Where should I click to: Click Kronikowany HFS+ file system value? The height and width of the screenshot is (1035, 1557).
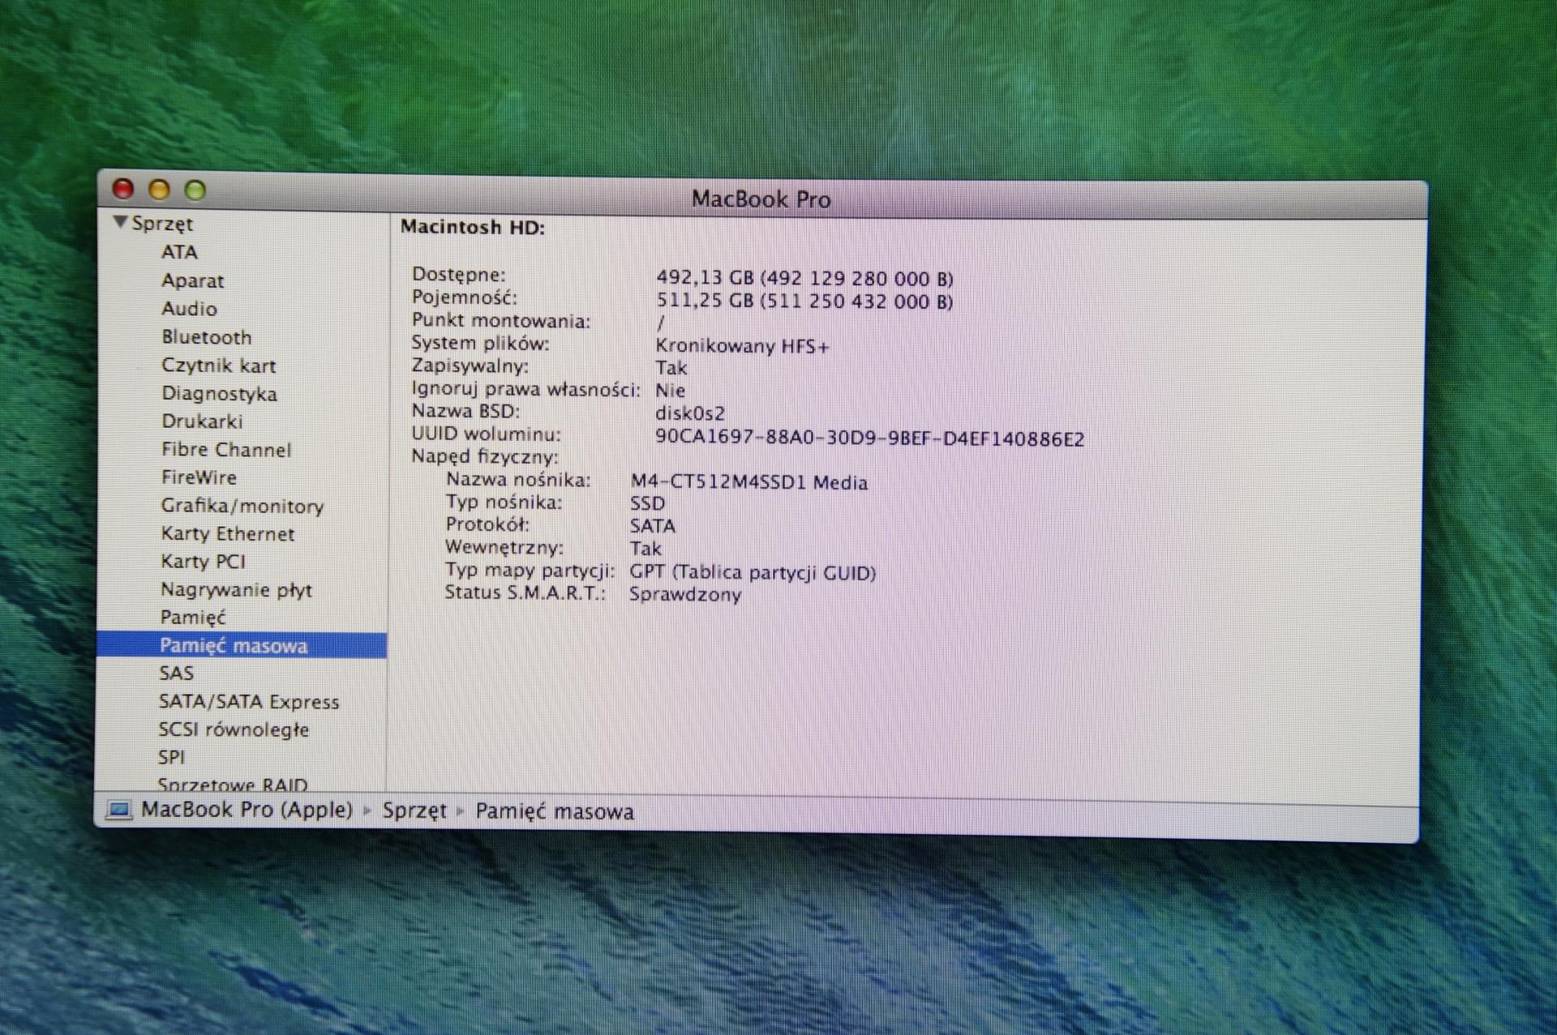coord(742,346)
